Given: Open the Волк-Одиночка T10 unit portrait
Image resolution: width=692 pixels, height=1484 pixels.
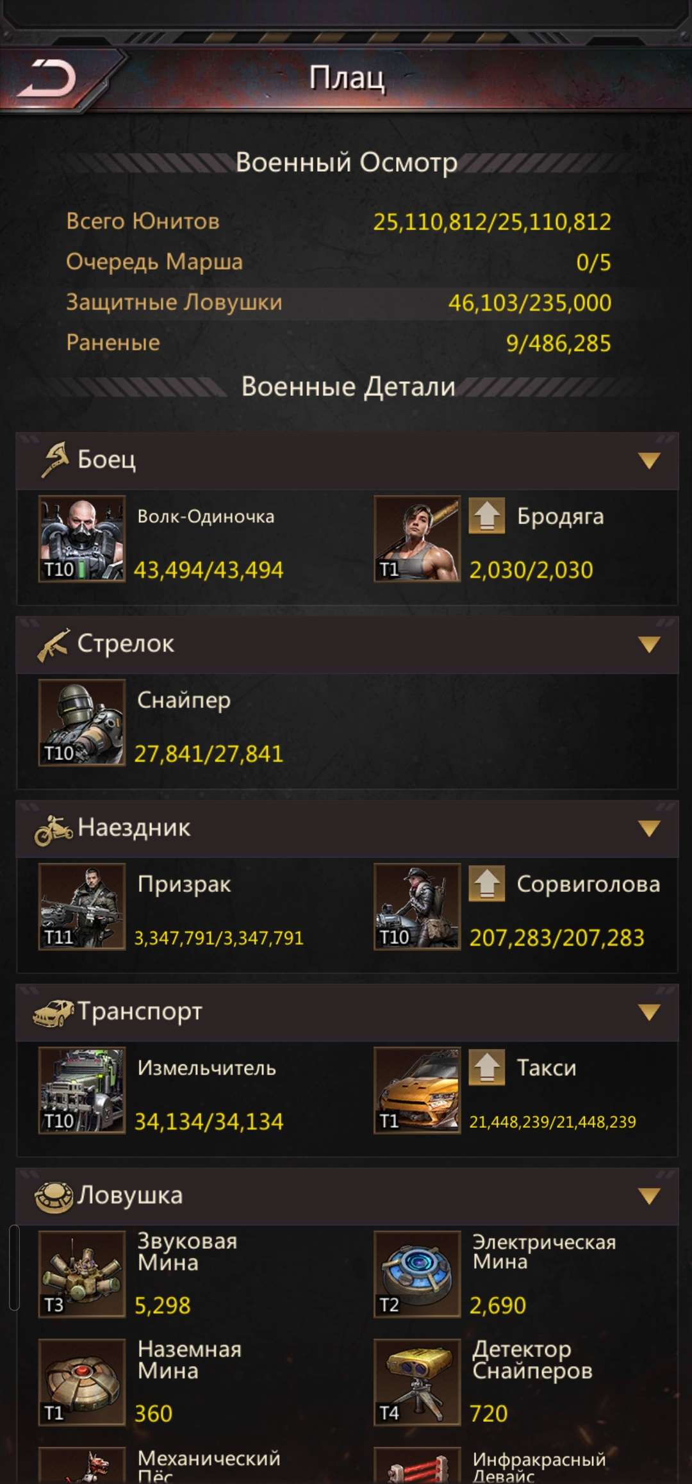Looking at the screenshot, I should 82,539.
